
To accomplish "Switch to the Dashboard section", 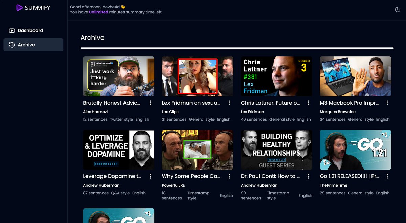I will pos(30,30).
